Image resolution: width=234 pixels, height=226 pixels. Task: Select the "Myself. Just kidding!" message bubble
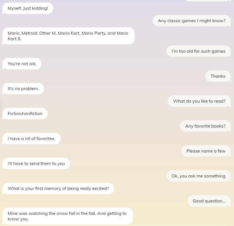[27, 8]
